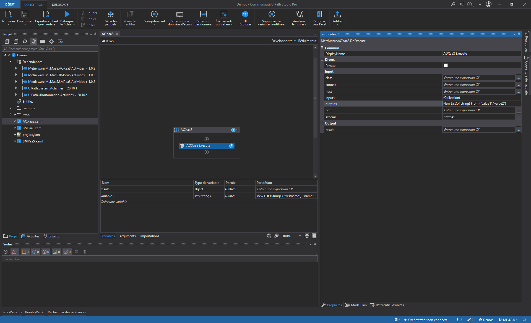The image size is (531, 323).
Task: Click Supprimer les variables inutilisées
Action: (272, 18)
